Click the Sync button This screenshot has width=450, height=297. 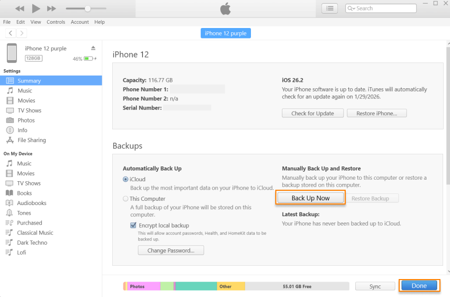[x=375, y=286]
